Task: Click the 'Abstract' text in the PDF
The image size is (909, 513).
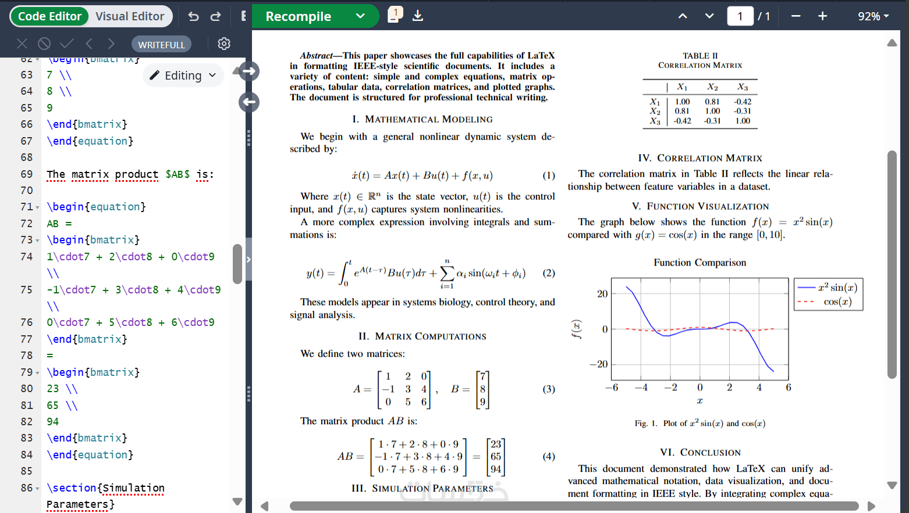Action: click(316, 56)
